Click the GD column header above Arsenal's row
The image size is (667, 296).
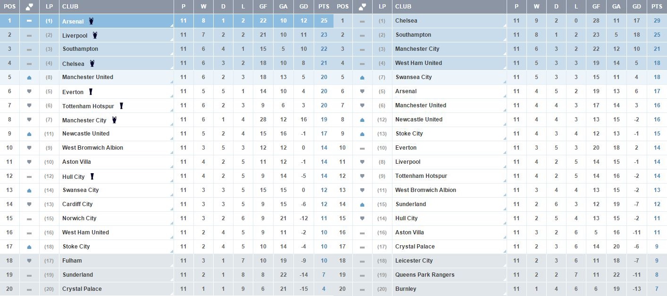303,7
